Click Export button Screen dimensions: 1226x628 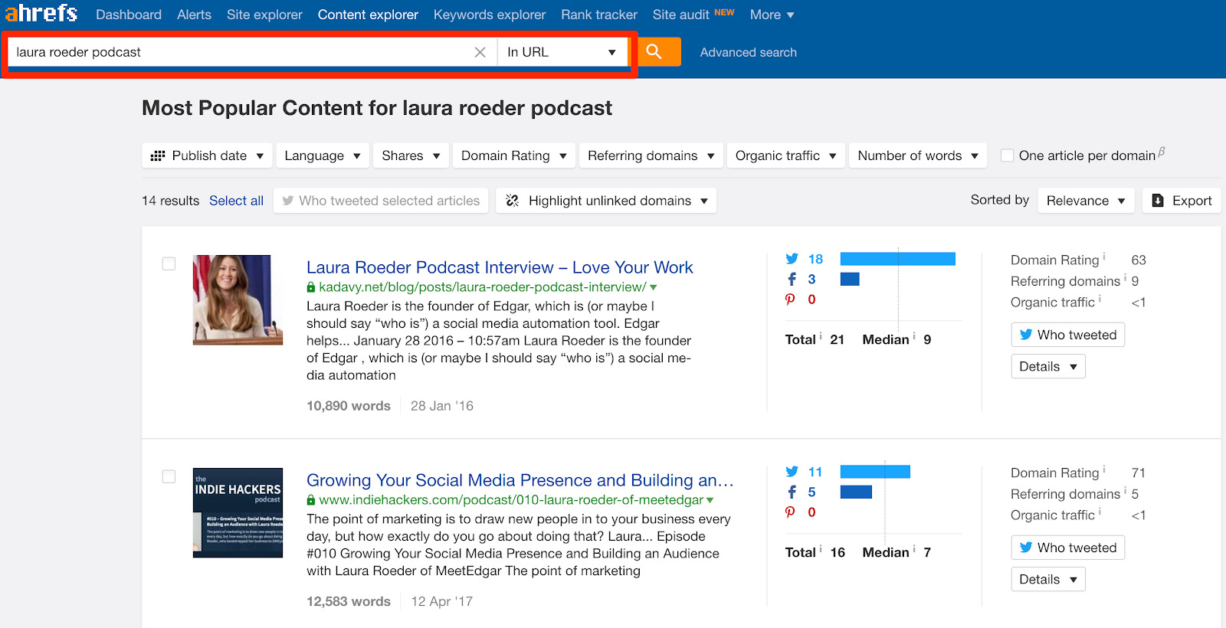(x=1182, y=201)
